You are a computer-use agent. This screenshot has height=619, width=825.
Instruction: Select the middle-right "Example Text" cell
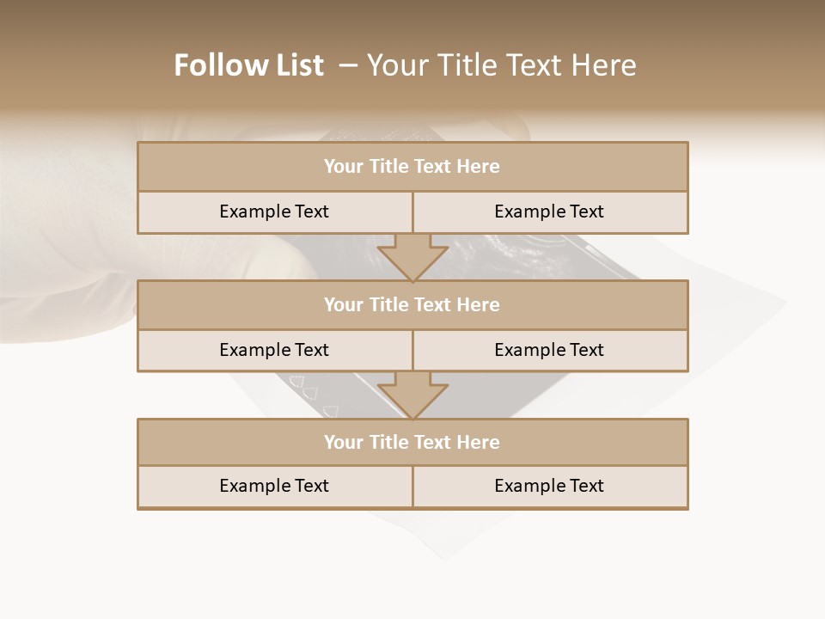[x=549, y=350]
